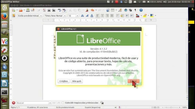Click the New document toolbar icon
The height and width of the screenshot is (109, 195).
14,10
